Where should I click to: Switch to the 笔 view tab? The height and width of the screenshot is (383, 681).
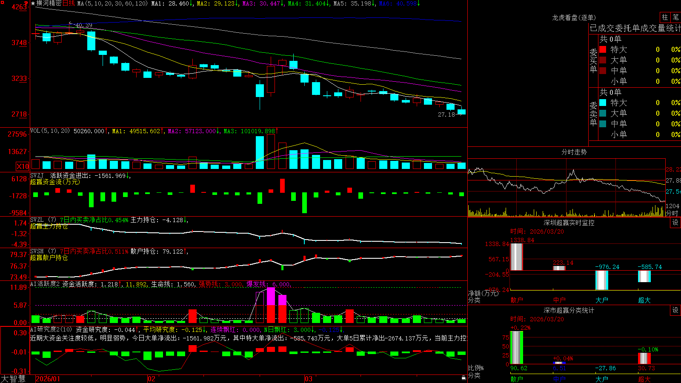[x=676, y=17]
